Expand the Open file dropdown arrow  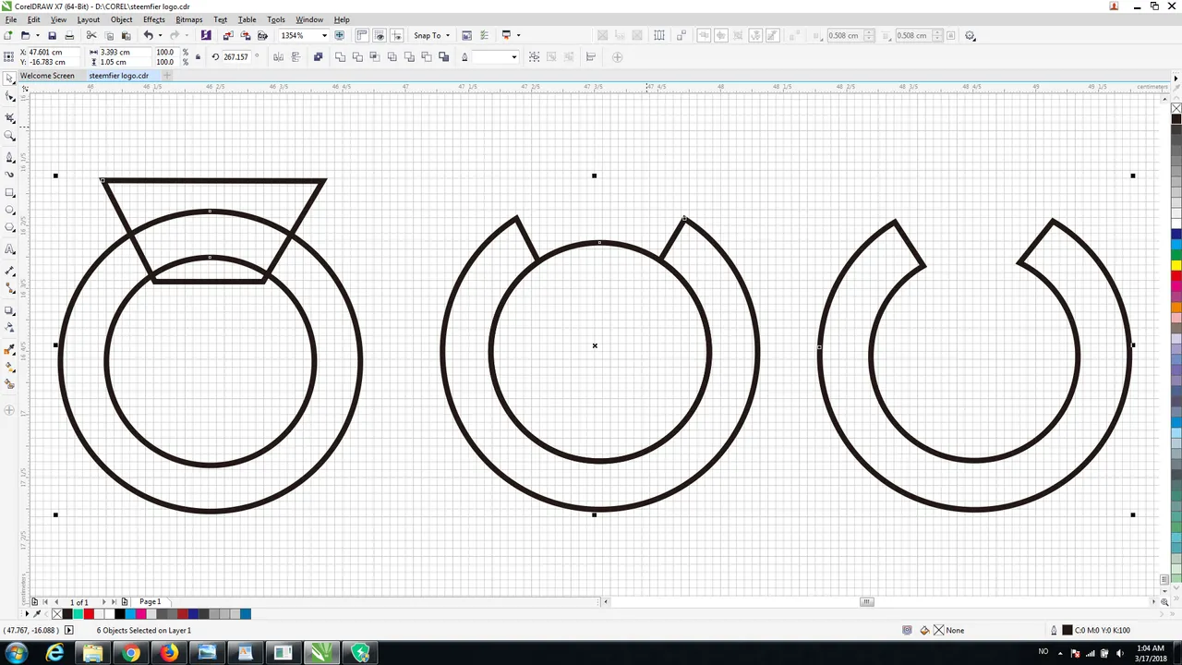pyautogui.click(x=38, y=35)
